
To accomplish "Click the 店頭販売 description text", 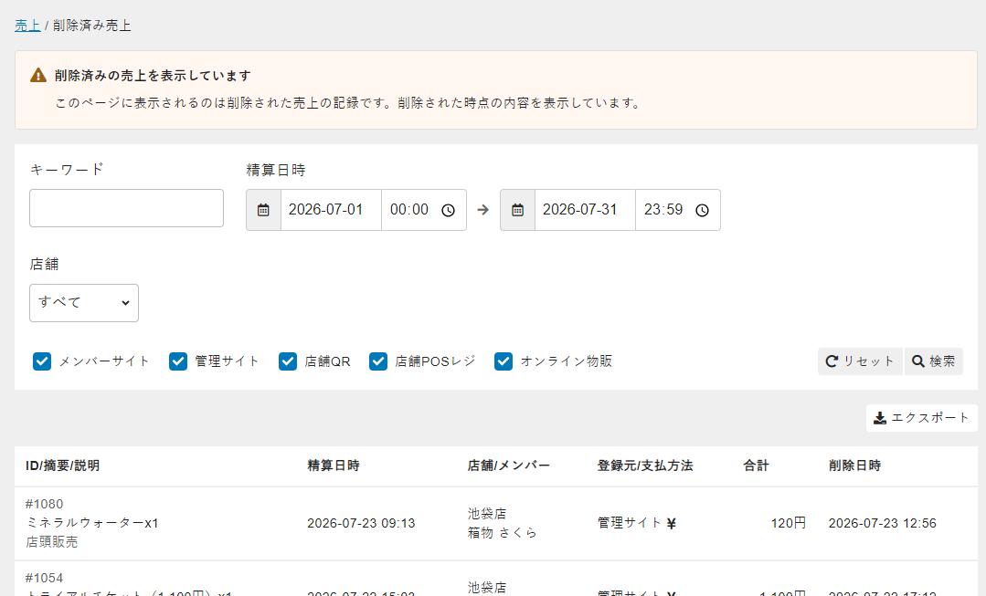I will pos(51,541).
